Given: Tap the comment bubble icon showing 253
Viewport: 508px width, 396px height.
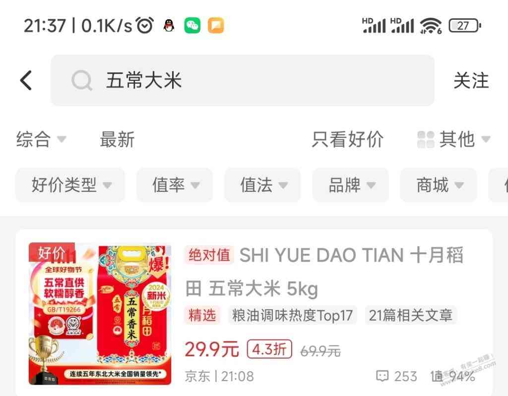Looking at the screenshot, I should [x=382, y=376].
